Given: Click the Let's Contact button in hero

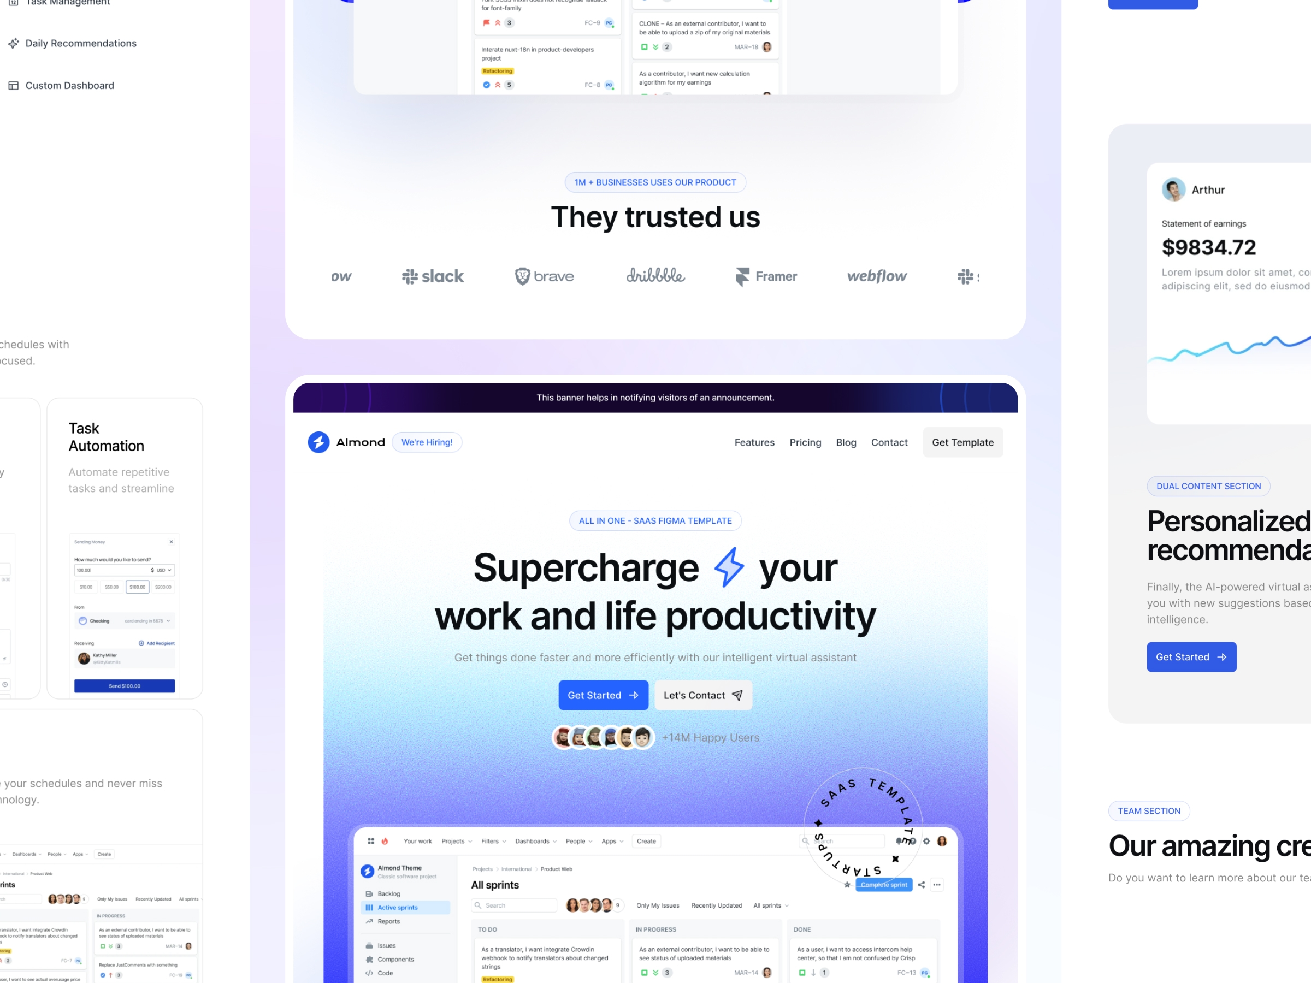Looking at the screenshot, I should pos(703,695).
